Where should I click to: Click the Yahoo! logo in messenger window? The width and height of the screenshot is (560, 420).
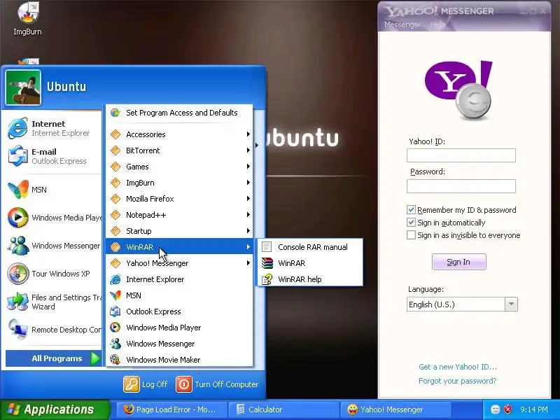coord(459,90)
